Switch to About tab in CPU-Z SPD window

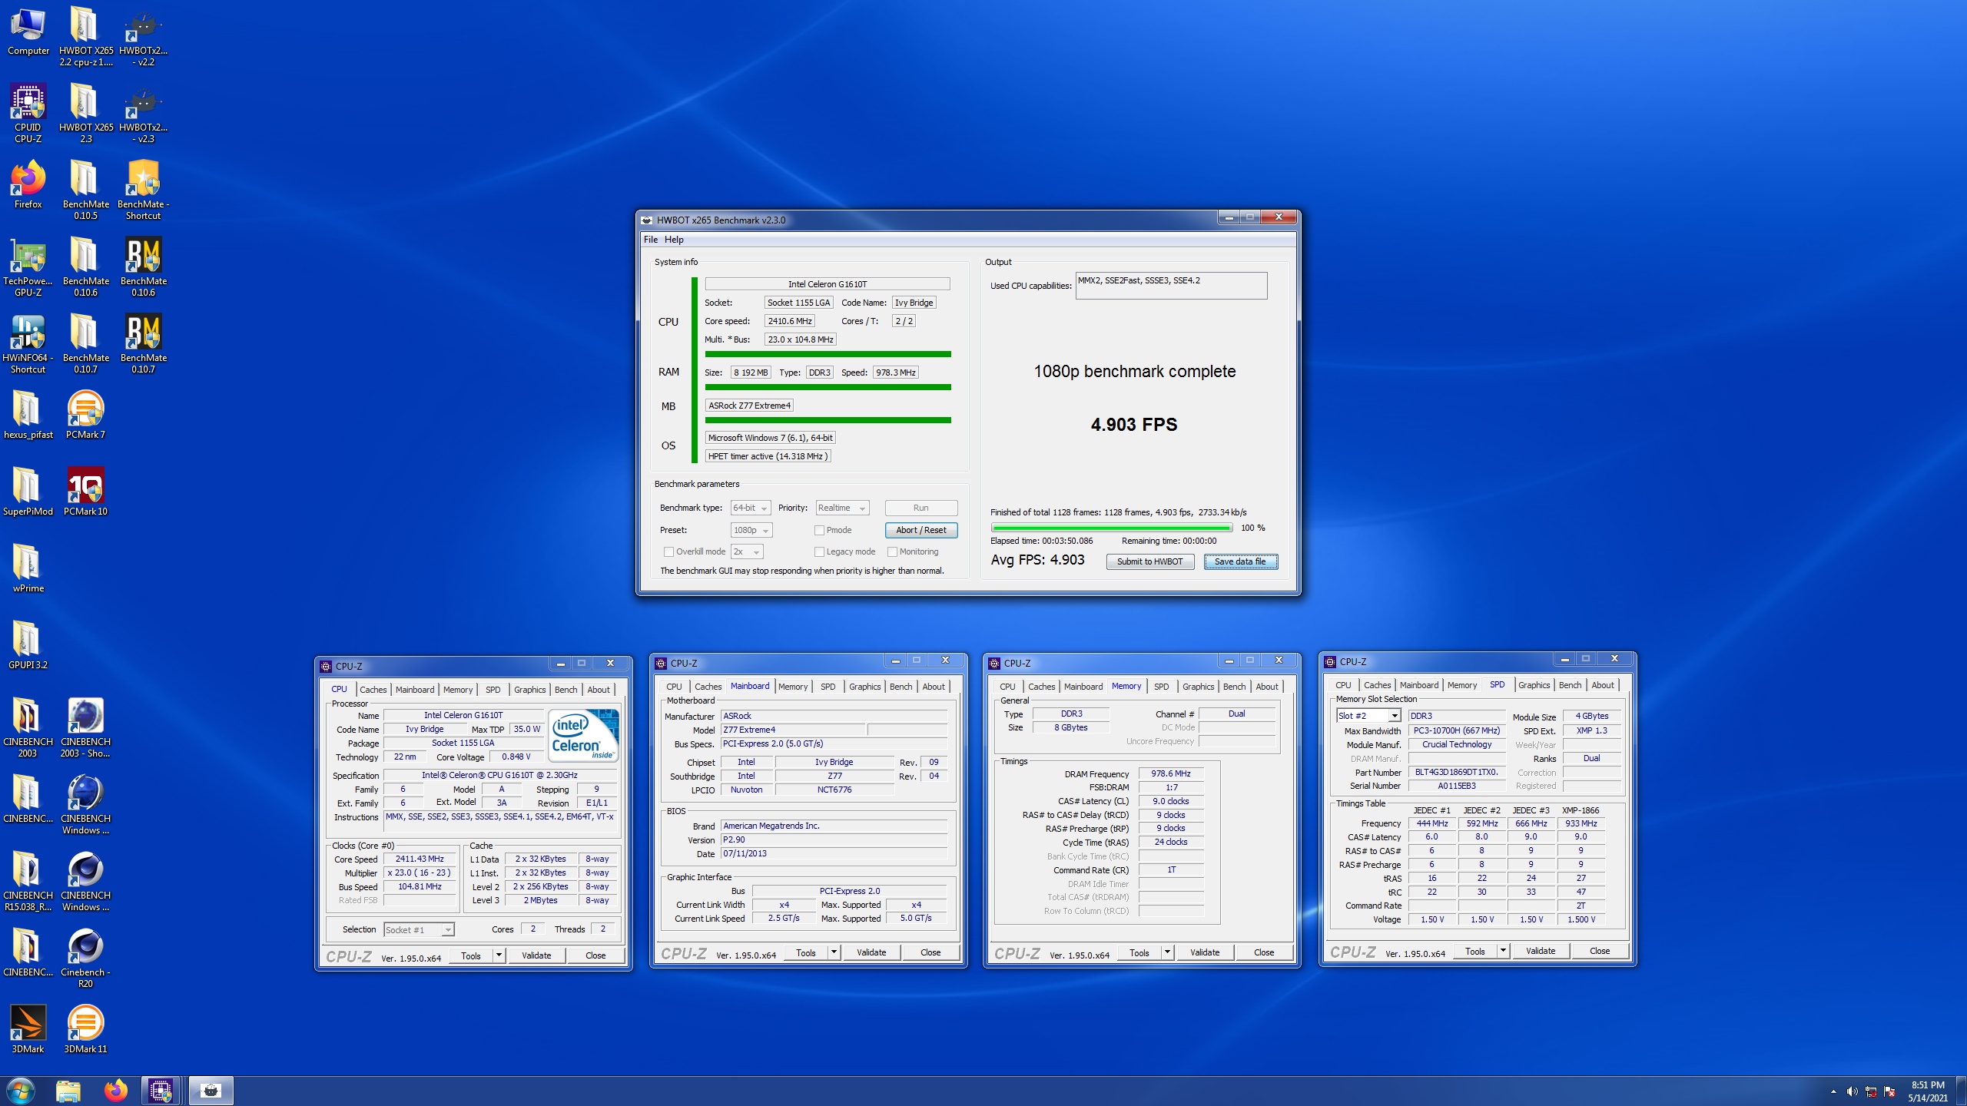pyautogui.click(x=1602, y=684)
